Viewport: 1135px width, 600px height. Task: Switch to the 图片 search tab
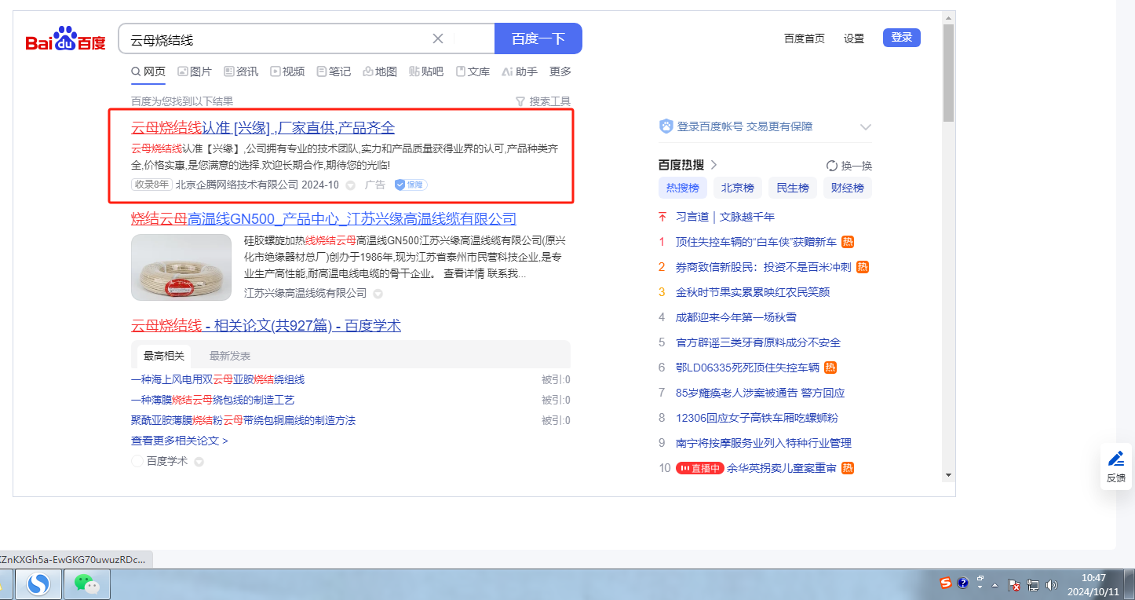coord(195,71)
